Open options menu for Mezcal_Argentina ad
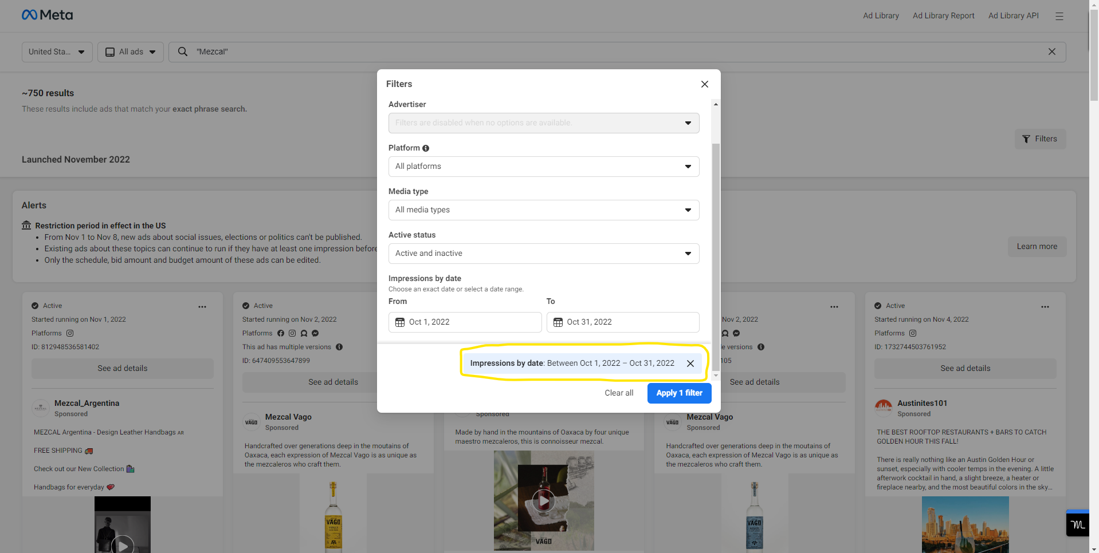This screenshot has height=553, width=1099. [202, 307]
